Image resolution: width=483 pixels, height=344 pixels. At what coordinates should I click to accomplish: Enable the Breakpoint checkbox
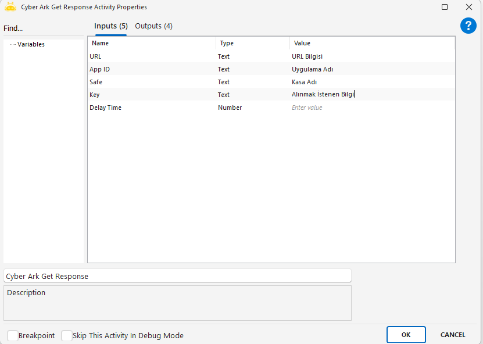tap(12, 335)
